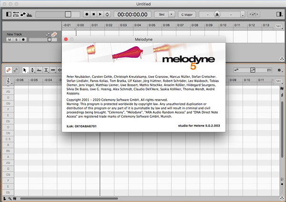286x202 pixels.
Task: Mute New Track with M button
Action: tap(10, 39)
